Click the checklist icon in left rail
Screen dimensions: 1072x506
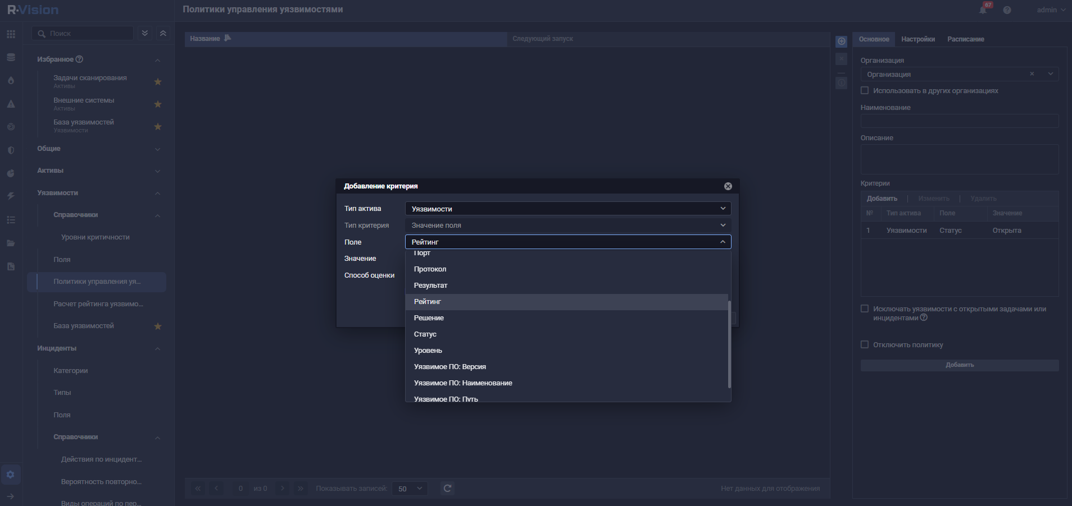click(x=11, y=220)
